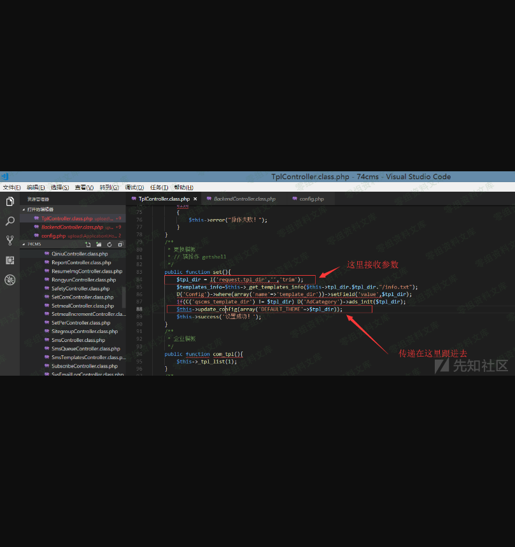Click the explorer sidebar scrollbar
Screen dimensions: 515x547
click(123, 297)
